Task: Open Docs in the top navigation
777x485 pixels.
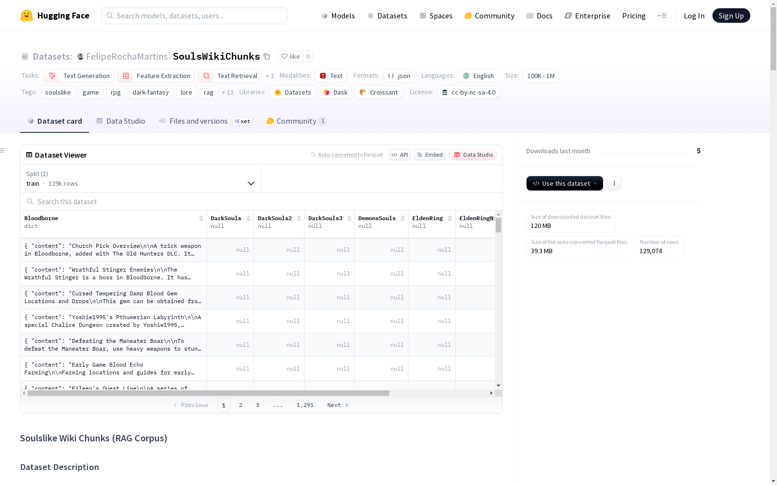Action: 540,16
